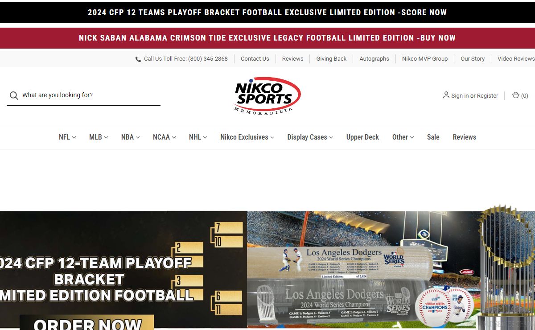Open the Nikco MVP Group link
This screenshot has width=535, height=330.
[x=424, y=59]
